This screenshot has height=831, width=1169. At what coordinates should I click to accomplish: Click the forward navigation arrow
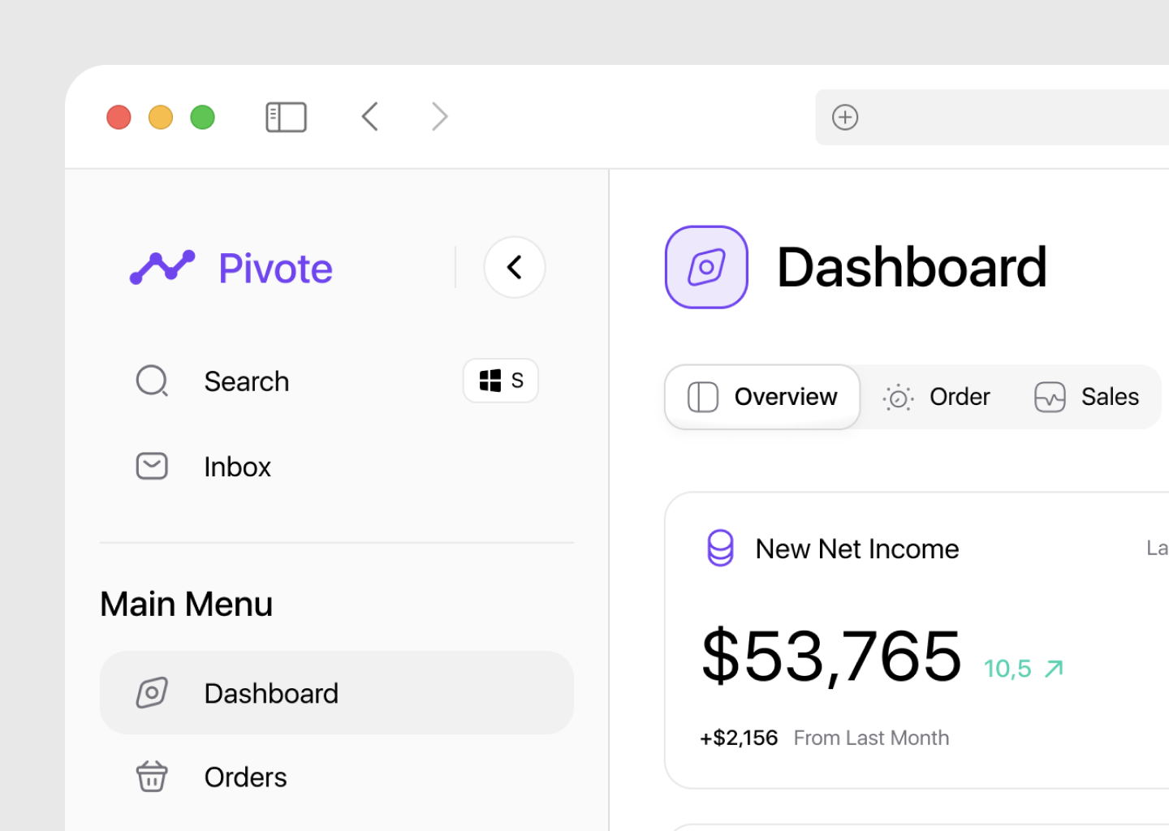pyautogui.click(x=439, y=116)
